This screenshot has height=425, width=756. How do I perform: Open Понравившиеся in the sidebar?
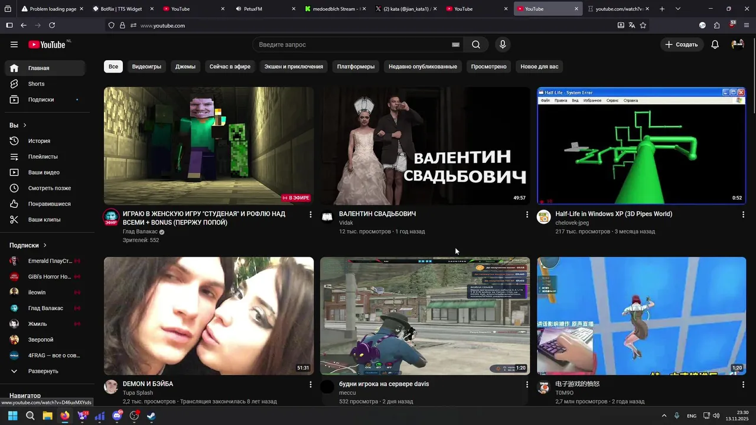click(45, 204)
